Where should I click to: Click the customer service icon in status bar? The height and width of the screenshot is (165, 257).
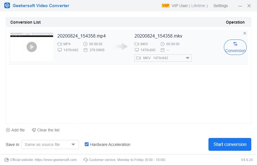point(85,160)
